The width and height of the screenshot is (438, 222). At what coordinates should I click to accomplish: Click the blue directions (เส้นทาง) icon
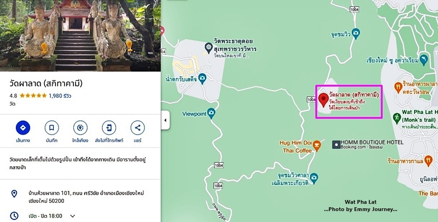coord(23,128)
